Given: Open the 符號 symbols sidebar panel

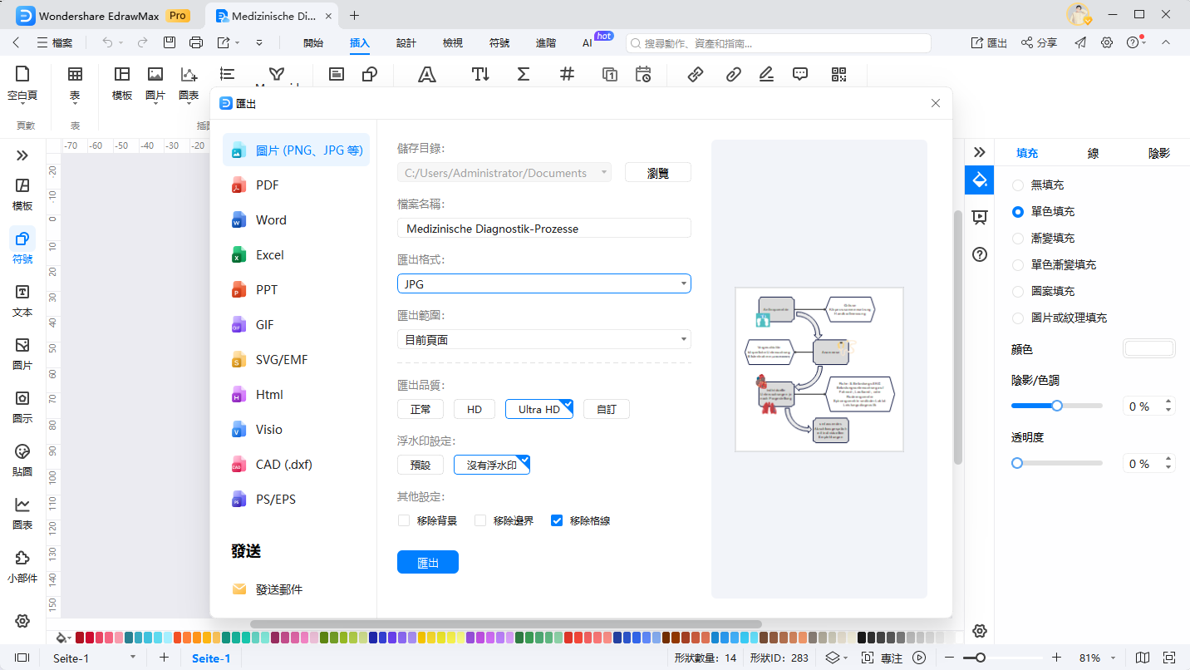Looking at the screenshot, I should (22, 247).
